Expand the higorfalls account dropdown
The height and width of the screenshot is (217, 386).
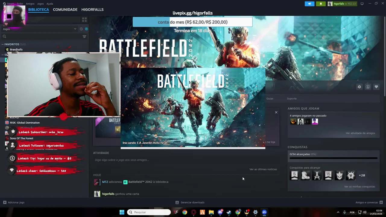(342, 4)
